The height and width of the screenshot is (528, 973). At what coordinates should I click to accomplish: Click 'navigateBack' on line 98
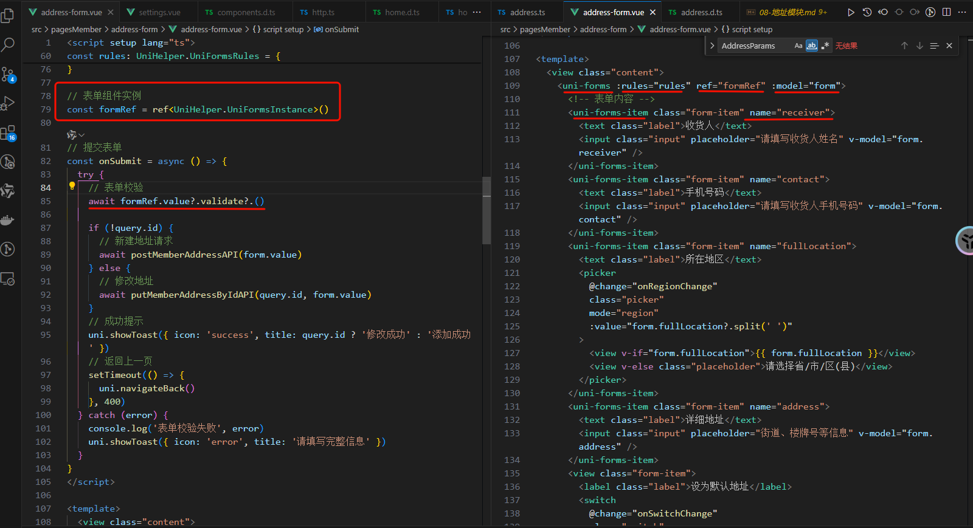(x=152, y=388)
